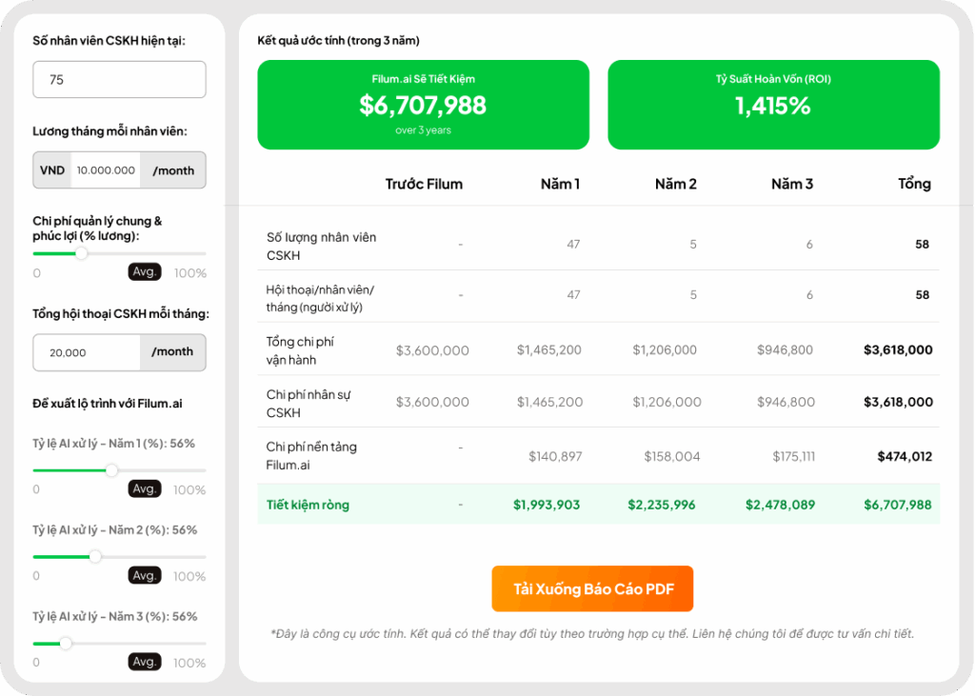Click the Trước Filum column header
The height and width of the screenshot is (696, 975).
point(424,184)
